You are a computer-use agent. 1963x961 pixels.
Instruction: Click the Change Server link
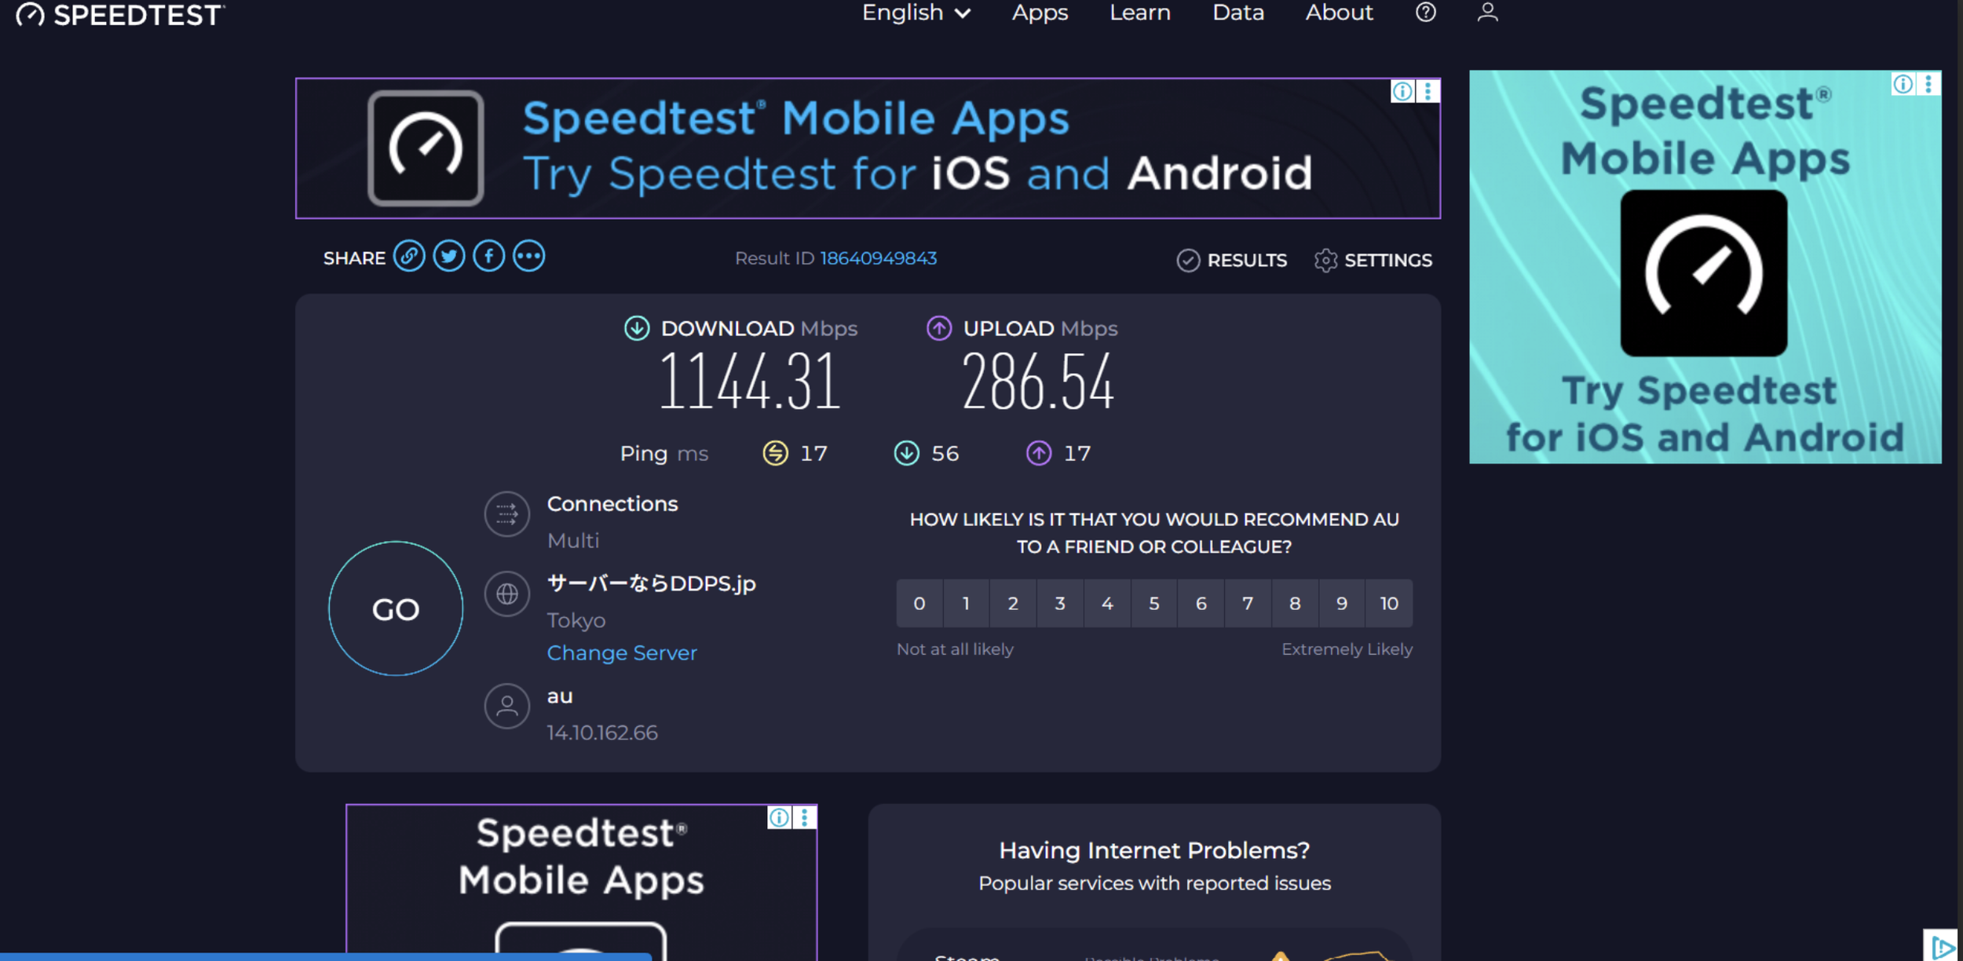coord(621,652)
